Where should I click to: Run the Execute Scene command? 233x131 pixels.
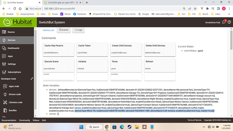coord(58,65)
